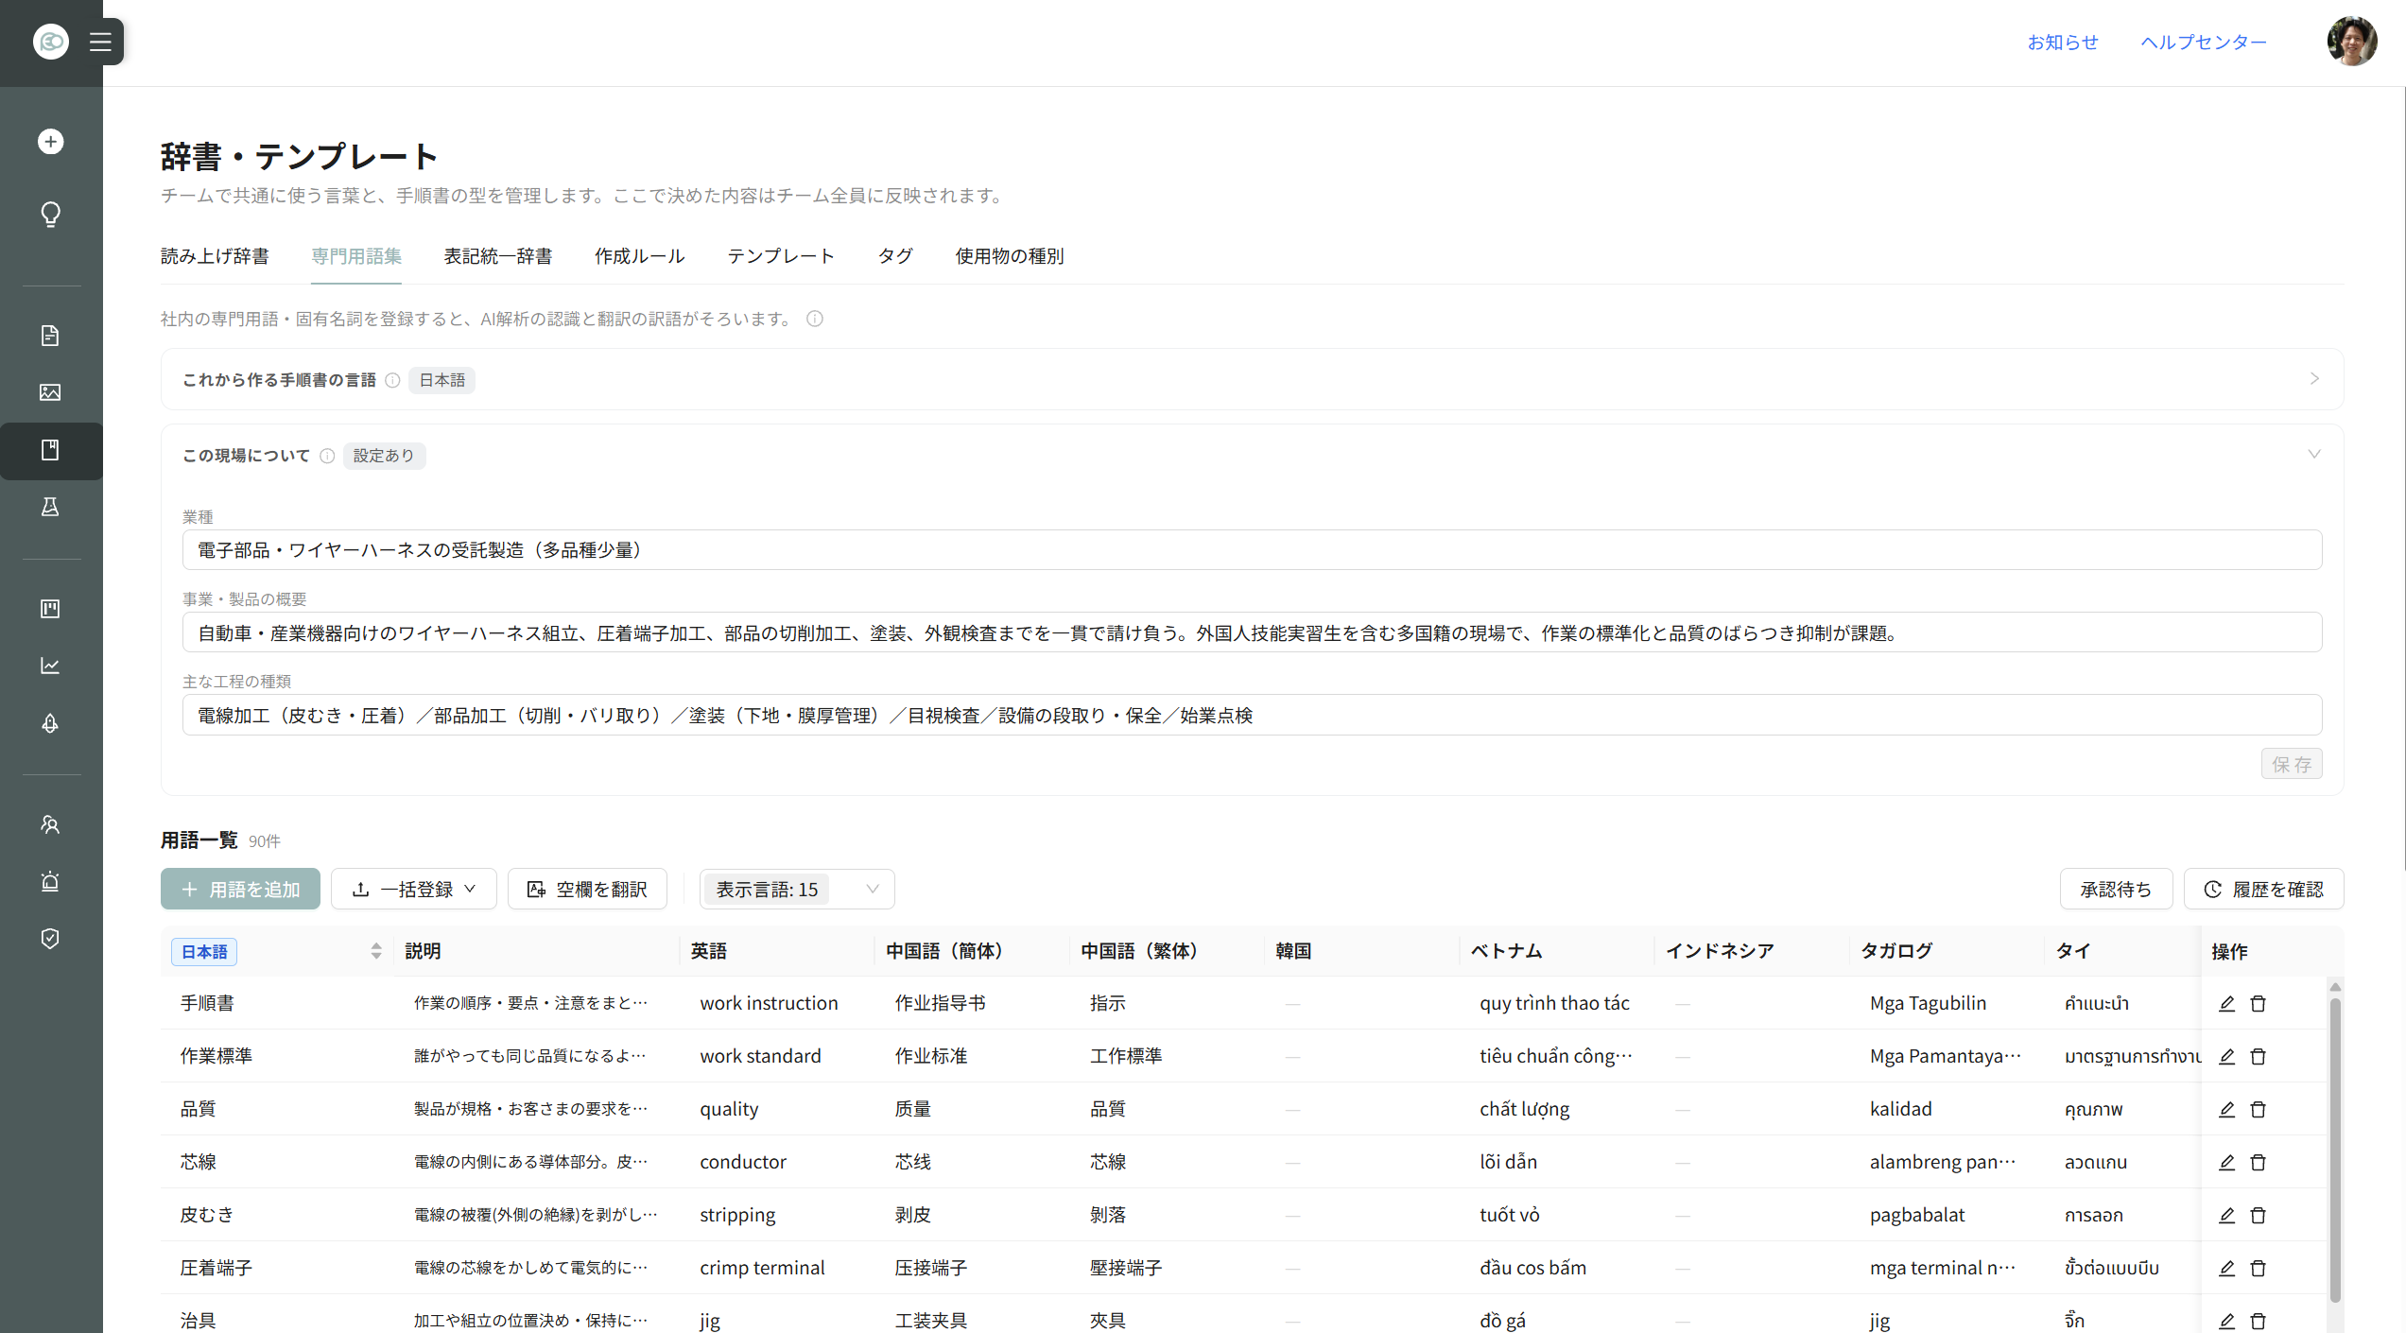This screenshot has height=1333, width=2406.
Task: Click info icon next to 専門用語 description
Action: point(815,319)
